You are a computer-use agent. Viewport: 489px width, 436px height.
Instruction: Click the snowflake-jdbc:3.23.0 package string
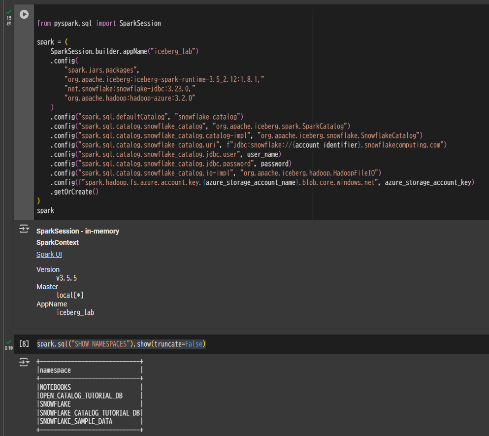click(x=130, y=89)
